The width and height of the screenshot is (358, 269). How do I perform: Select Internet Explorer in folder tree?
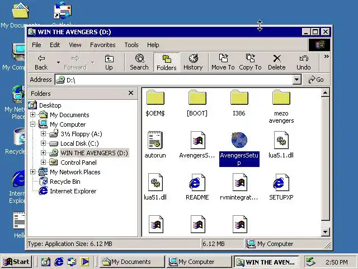click(x=73, y=191)
